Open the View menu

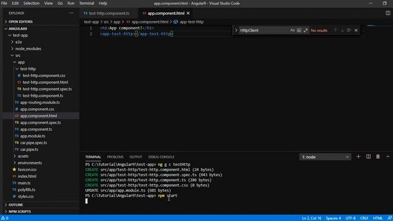tap(49, 3)
